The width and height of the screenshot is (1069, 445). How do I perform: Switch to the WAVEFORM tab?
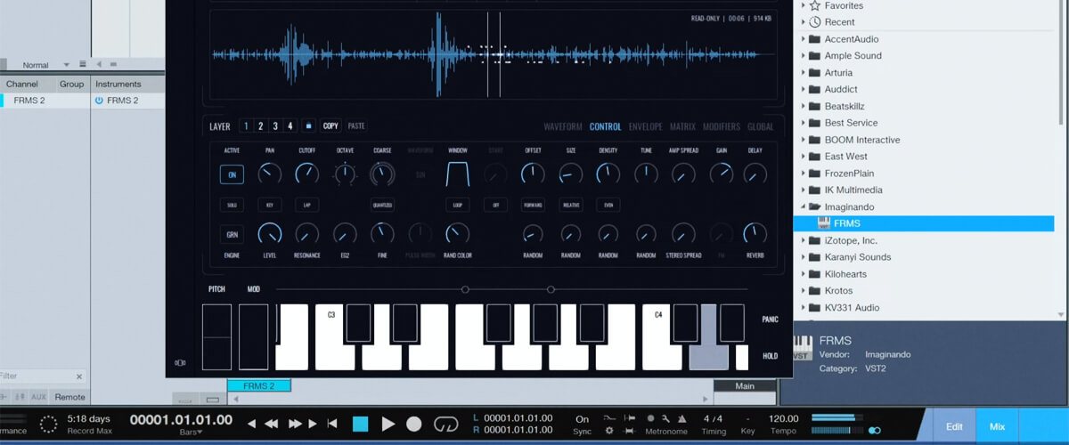(562, 126)
